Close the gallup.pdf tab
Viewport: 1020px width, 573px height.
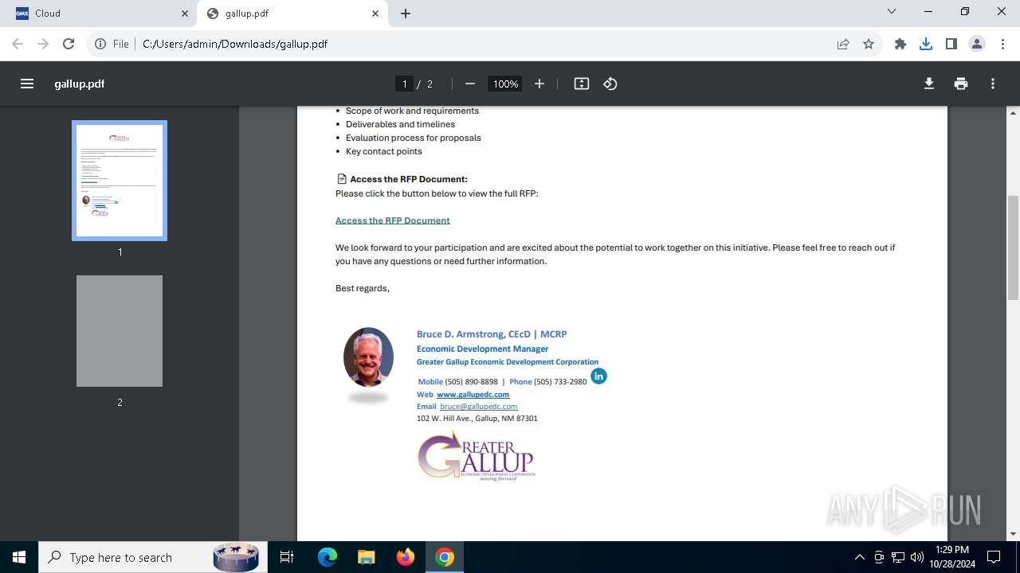click(x=375, y=14)
